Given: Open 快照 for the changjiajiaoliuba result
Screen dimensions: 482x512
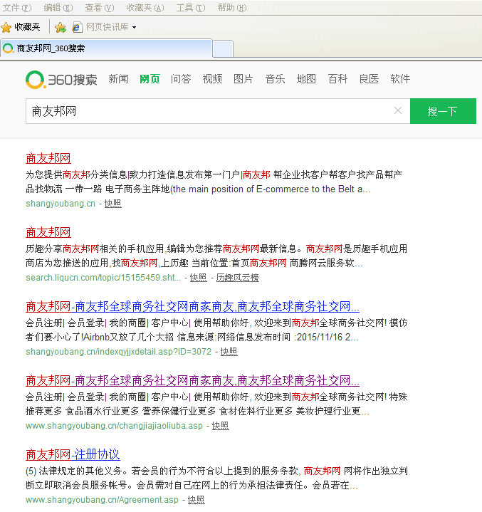Looking at the screenshot, I should point(221,426).
